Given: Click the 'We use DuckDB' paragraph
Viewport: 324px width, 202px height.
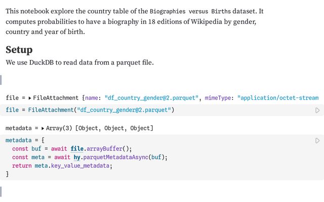Looking at the screenshot, I should pyautogui.click(x=80, y=63).
